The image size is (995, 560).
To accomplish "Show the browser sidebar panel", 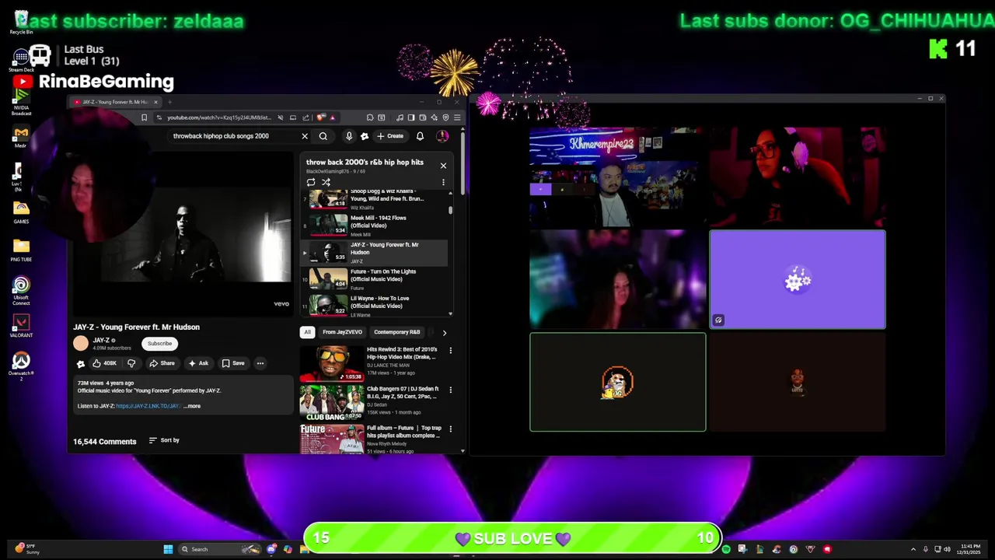I will pos(411,117).
